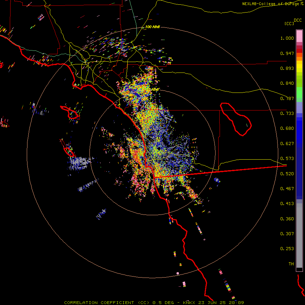Select the 0.520 scale value
This screenshot has width=305, height=305.
coord(287,174)
